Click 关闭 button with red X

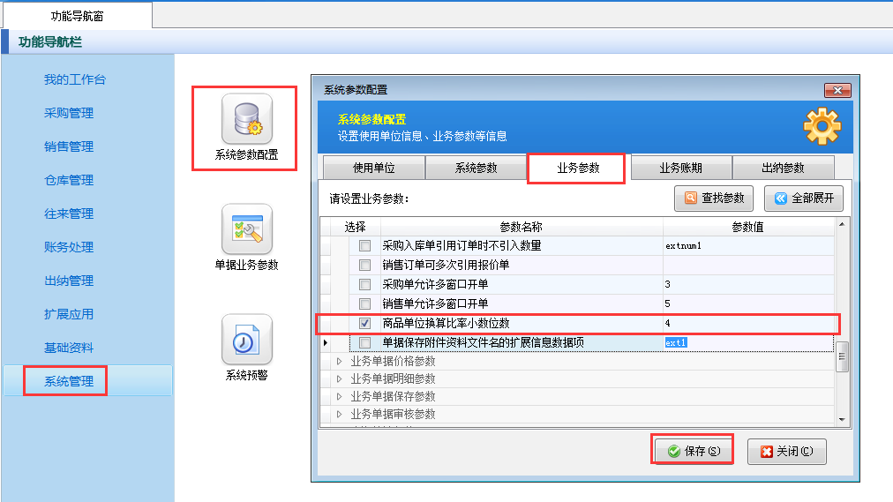pos(786,452)
